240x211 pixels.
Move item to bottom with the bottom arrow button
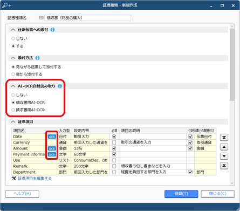(224, 166)
